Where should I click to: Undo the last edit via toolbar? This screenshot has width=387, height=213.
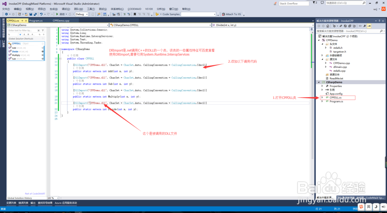(41, 14)
